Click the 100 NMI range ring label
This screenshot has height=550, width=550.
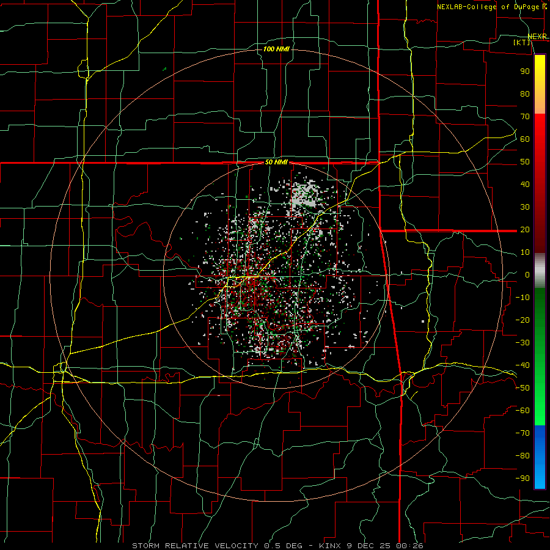coord(276,49)
